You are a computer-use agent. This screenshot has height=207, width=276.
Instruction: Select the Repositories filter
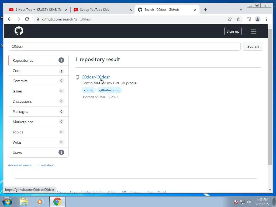point(38,60)
